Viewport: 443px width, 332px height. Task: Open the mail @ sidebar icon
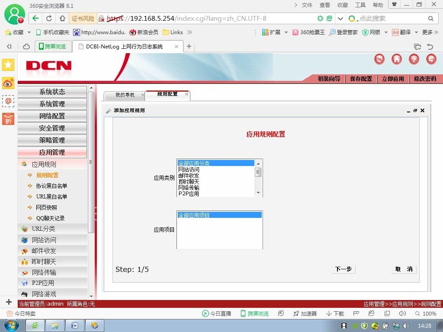(x=8, y=101)
